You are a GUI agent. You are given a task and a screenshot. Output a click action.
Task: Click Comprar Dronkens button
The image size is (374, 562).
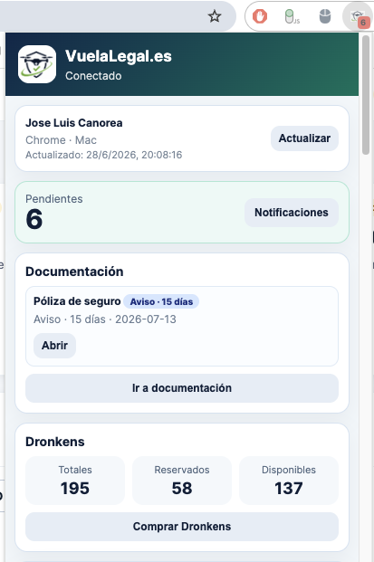pyautogui.click(x=182, y=527)
